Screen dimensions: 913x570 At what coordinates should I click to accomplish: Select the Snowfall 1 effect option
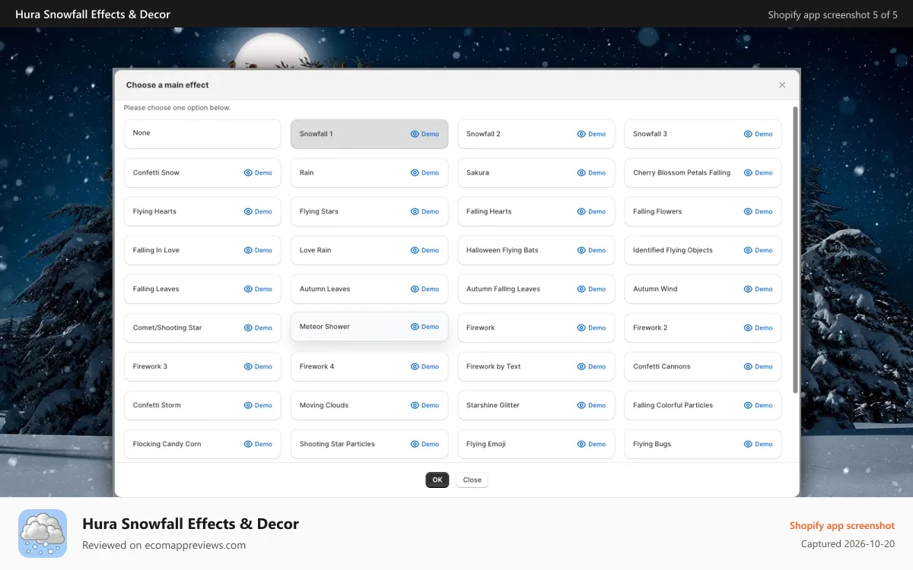369,134
